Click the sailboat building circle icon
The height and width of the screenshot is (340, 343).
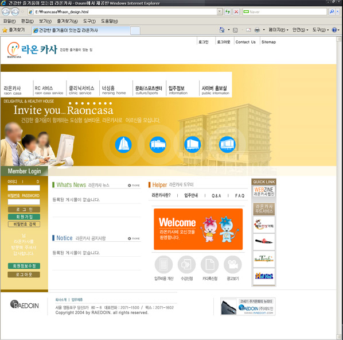123,145
